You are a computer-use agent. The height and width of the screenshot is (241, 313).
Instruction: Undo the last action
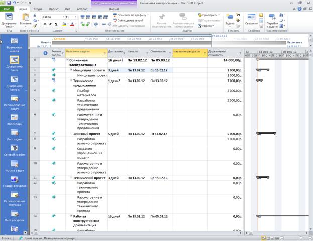click(x=14, y=3)
